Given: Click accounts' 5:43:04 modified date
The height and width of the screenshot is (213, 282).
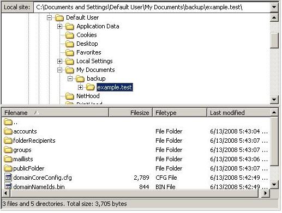Looking at the screenshot, I should point(239,131).
